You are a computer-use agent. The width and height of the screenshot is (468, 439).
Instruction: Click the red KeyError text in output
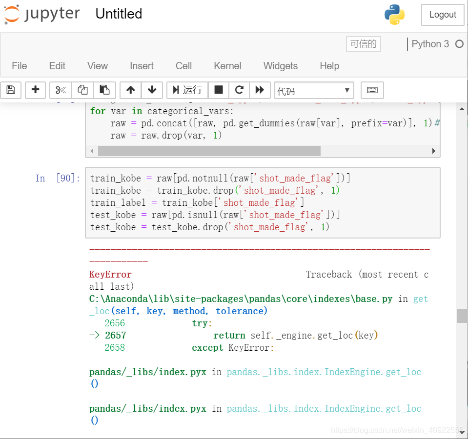tap(110, 274)
